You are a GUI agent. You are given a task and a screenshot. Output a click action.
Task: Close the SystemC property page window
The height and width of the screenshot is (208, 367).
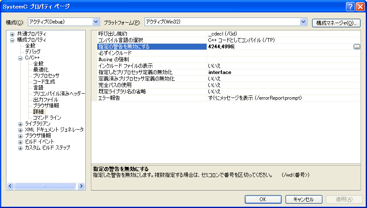pyautogui.click(x=360, y=6)
